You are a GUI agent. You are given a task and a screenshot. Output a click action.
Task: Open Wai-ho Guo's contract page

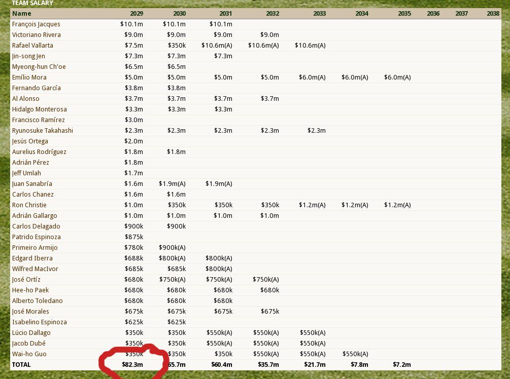pos(29,354)
